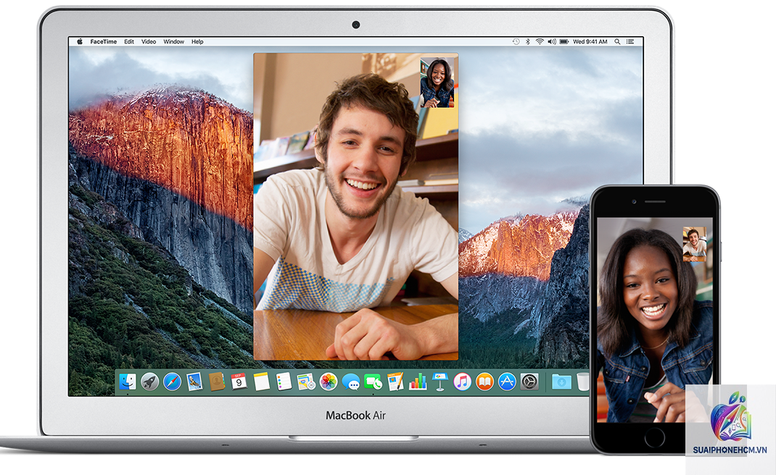The width and height of the screenshot is (776, 475).
Task: Open Photos colorful flower icon
Action: point(328,382)
